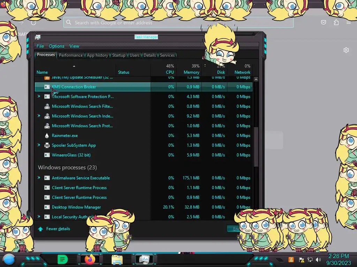
Task: Expand Microsoft Software Protection Platform row
Action: pyautogui.click(x=39, y=96)
